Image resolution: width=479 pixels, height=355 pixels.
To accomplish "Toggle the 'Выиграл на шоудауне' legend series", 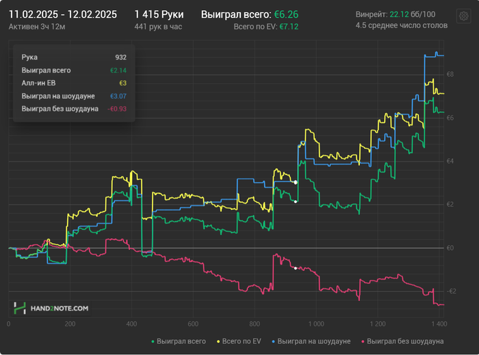I will click(x=311, y=341).
